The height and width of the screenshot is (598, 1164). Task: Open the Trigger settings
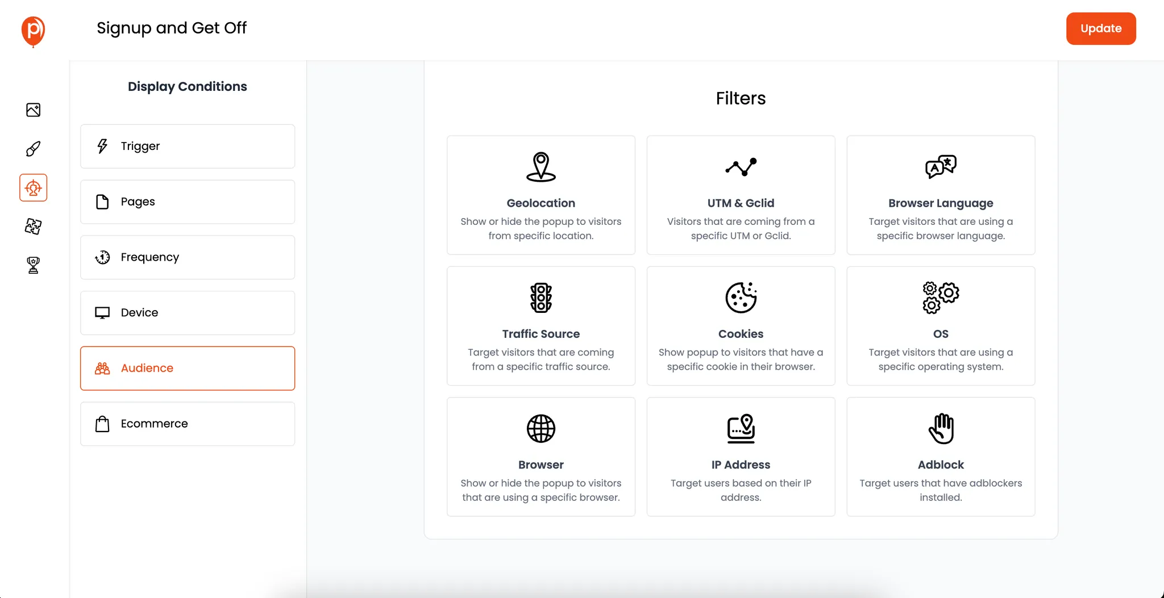click(x=187, y=146)
